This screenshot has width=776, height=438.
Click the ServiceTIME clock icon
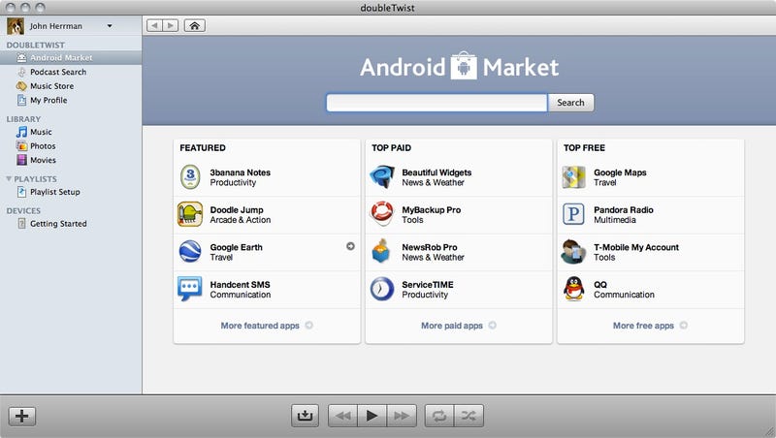pyautogui.click(x=382, y=289)
